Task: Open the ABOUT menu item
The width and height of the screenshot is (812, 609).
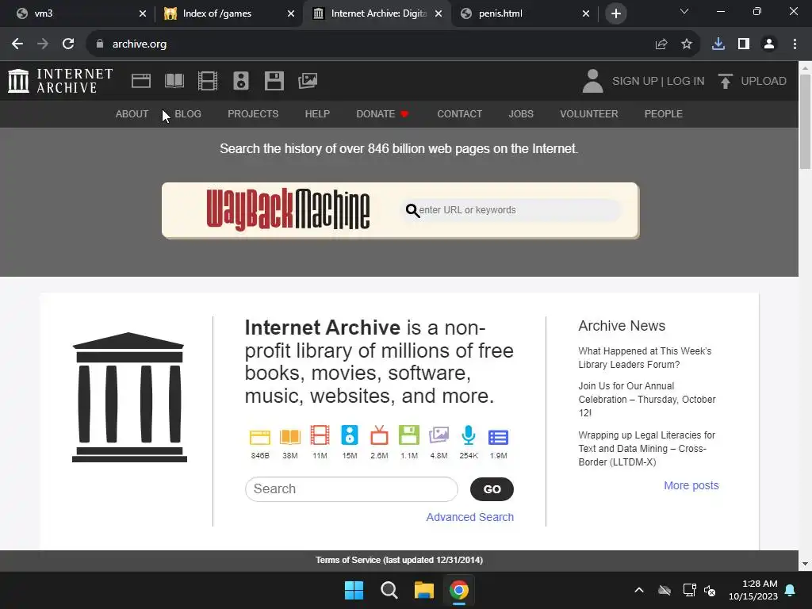Action: (x=132, y=114)
